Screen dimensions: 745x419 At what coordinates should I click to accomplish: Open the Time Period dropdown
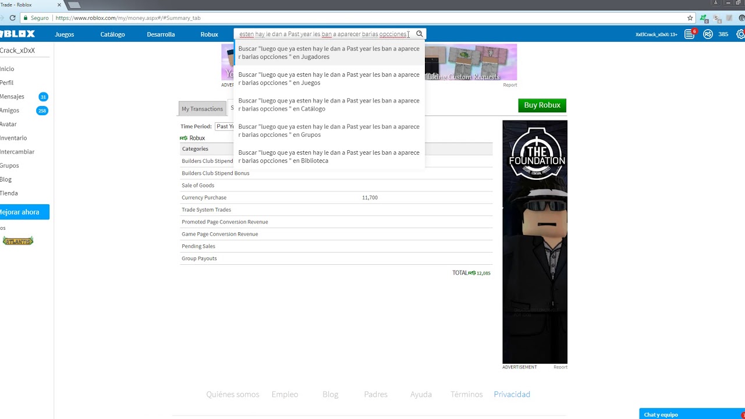(x=224, y=126)
